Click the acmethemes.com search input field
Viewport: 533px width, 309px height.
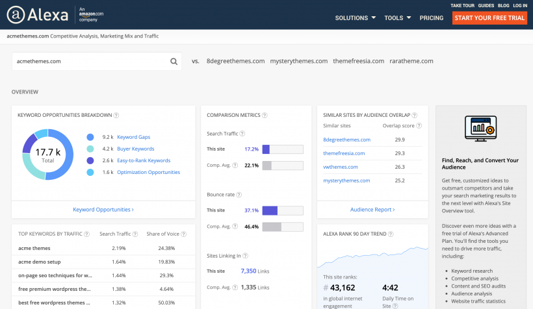(97, 62)
